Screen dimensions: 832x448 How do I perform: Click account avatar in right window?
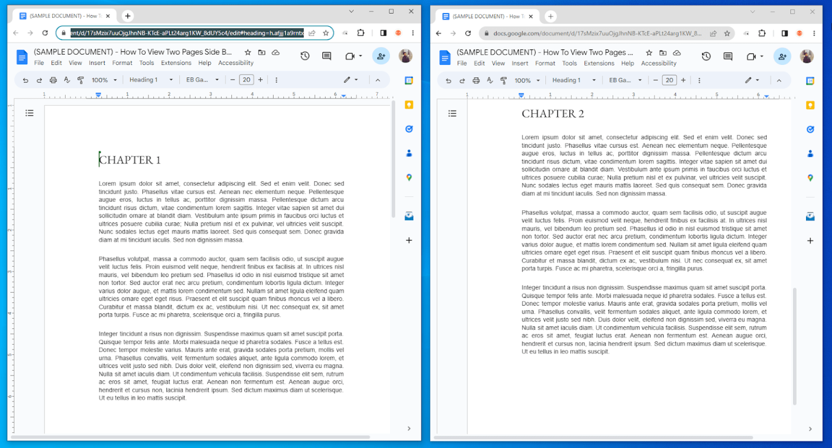[807, 56]
